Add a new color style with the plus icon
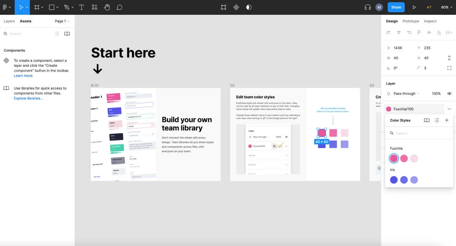 [x=447, y=120]
